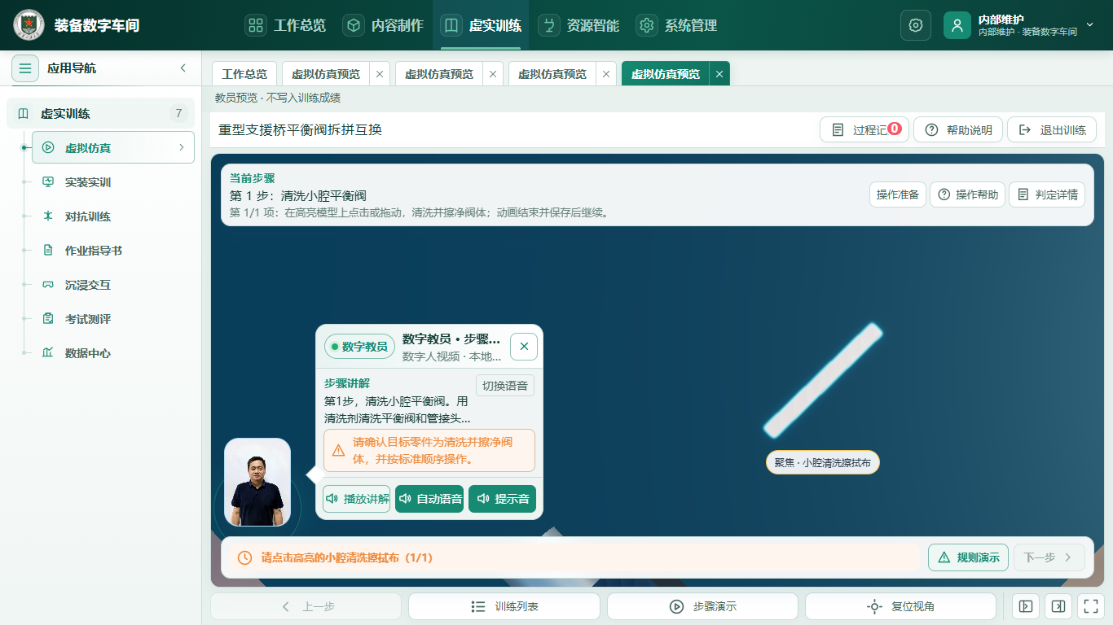Open the settings gear in top bar
The width and height of the screenshot is (1113, 625).
click(x=915, y=25)
